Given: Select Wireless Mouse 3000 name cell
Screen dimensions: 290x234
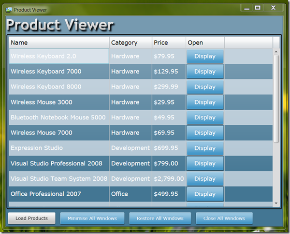Looking at the screenshot, I should click(59, 102).
